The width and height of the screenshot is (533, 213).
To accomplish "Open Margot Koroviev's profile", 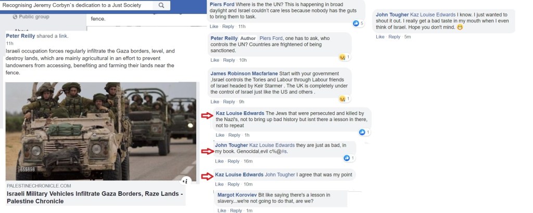I will point(237,195).
